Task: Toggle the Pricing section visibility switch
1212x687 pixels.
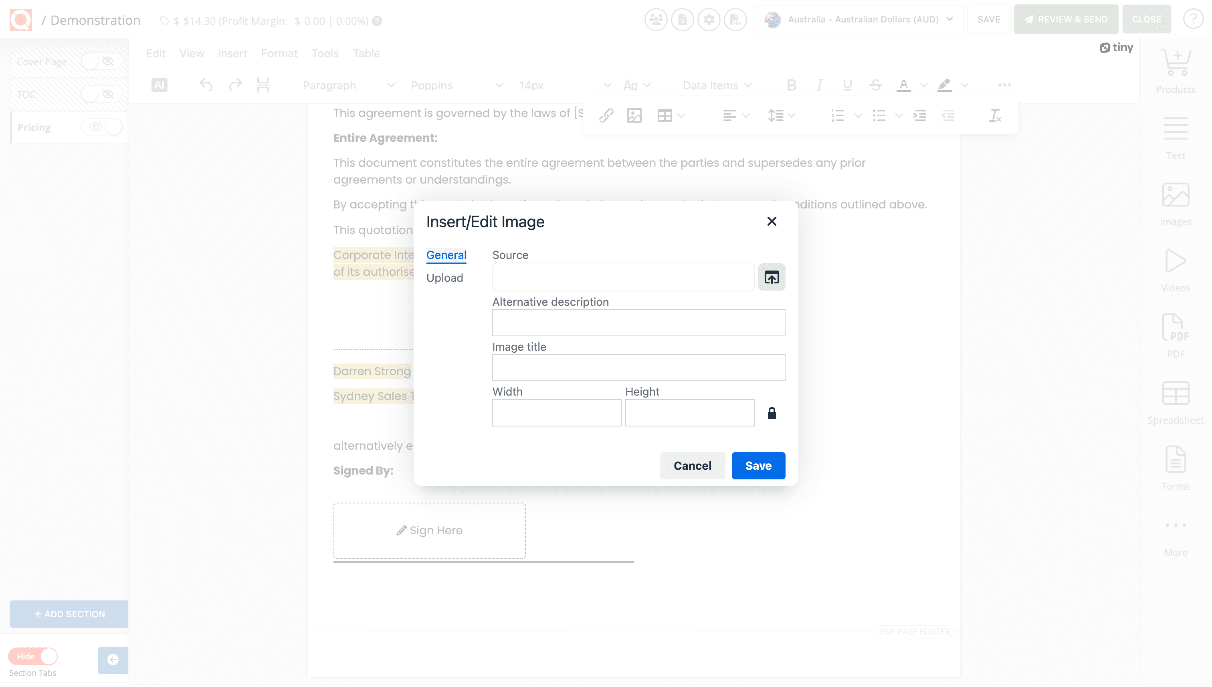Action: coord(101,127)
